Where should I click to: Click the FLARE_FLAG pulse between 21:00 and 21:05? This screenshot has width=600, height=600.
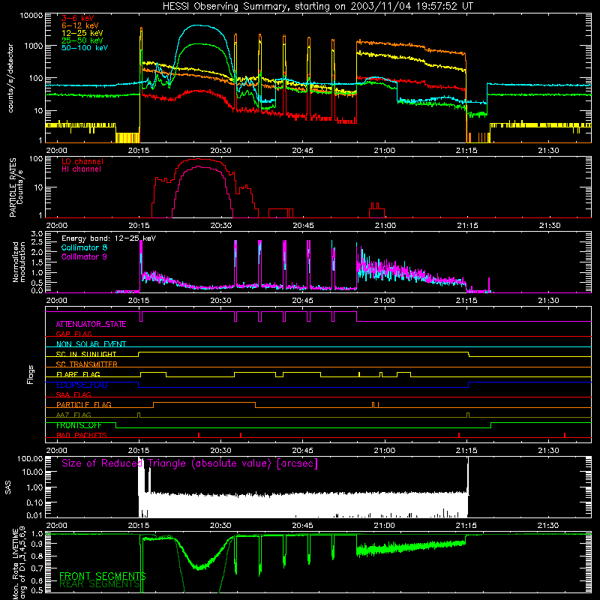pyautogui.click(x=403, y=374)
